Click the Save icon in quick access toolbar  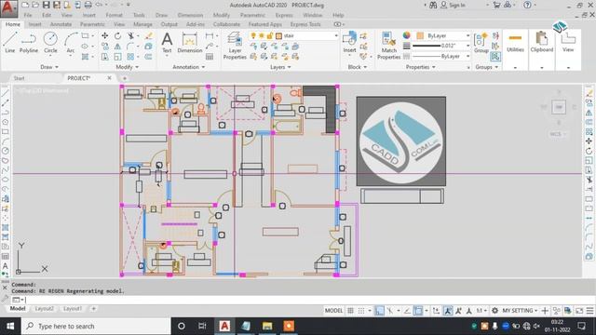tap(46, 5)
